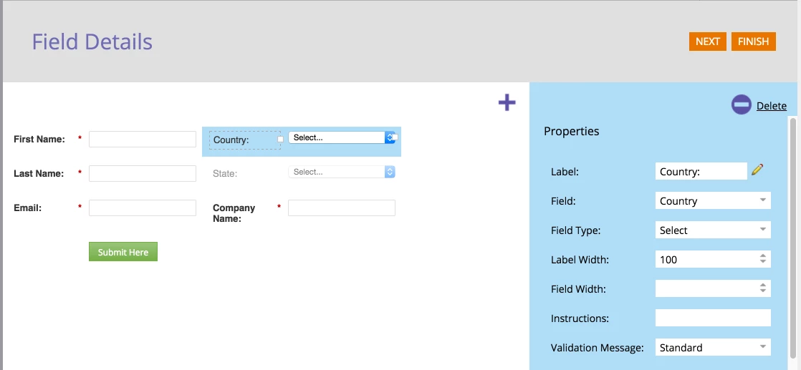This screenshot has height=370, width=801.
Task: Open the State select dropdown in form
Action: tap(342, 172)
